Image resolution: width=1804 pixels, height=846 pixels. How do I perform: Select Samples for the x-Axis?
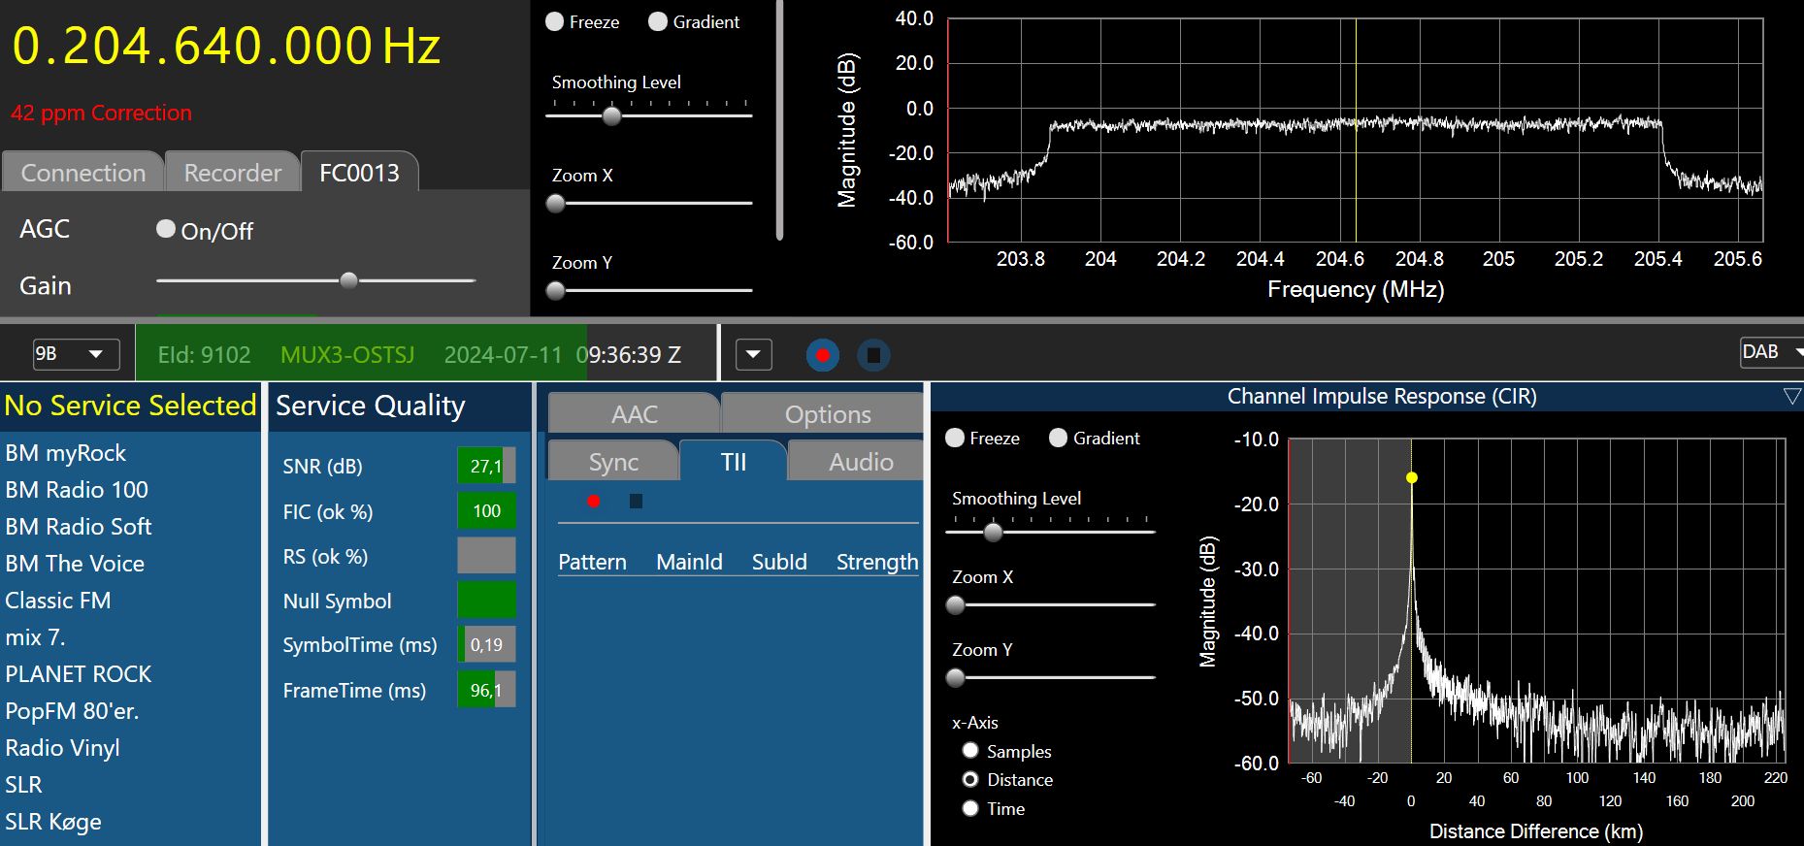[970, 750]
